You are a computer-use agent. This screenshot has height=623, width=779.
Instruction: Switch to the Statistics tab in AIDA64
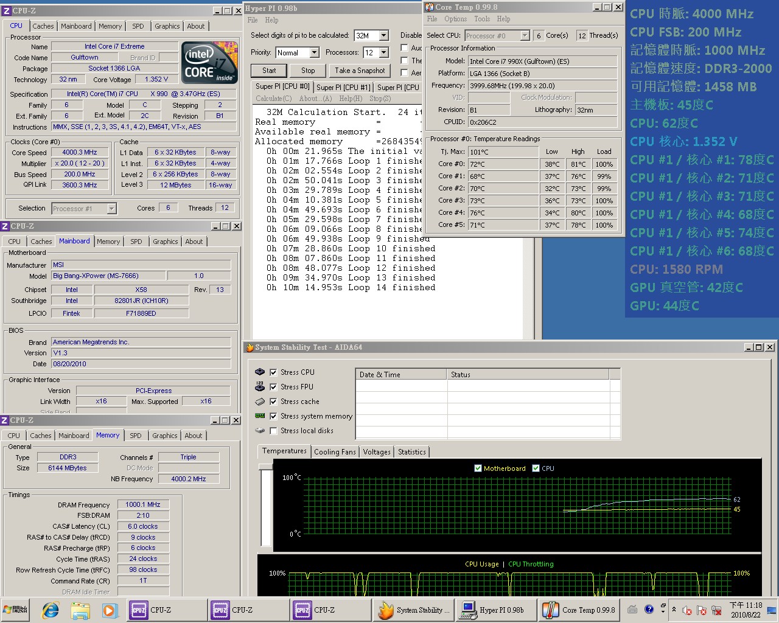coord(412,452)
